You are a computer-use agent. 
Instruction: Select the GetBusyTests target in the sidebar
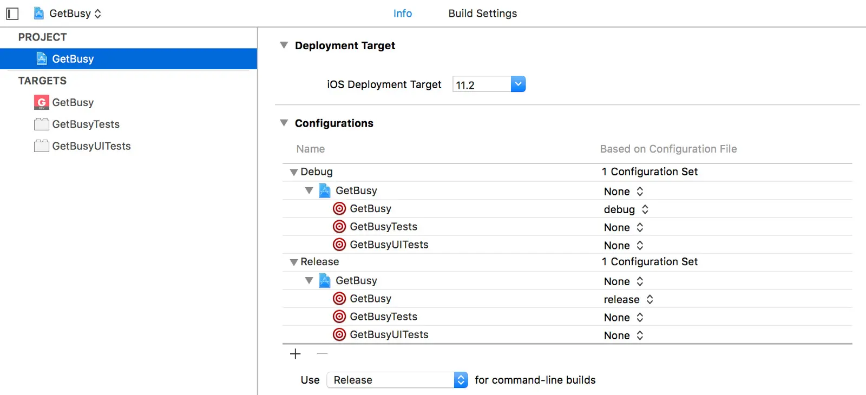[x=86, y=124]
